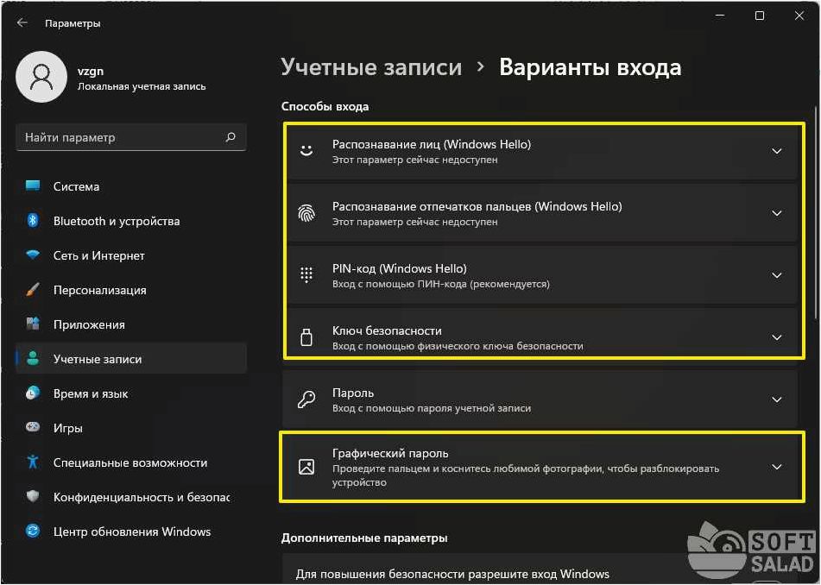The image size is (821, 585).
Task: Click Вход с помощью физического ключа безопасности
Action: 458,346
